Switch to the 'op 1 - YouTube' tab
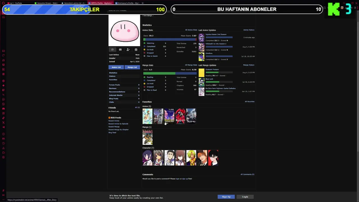The image size is (359, 202). point(19,3)
